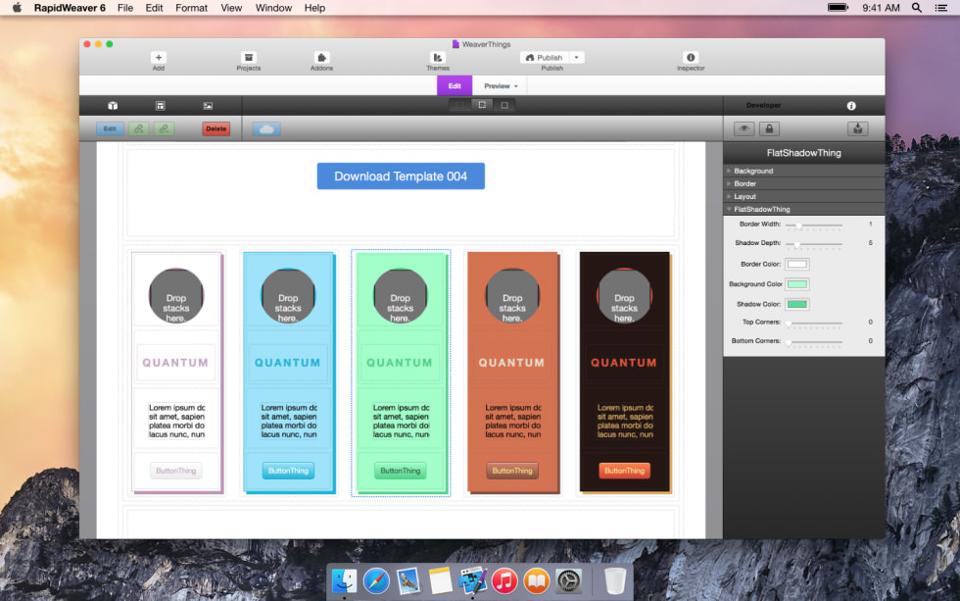960x601 pixels.
Task: Open the Themes toolbar icon
Action: coord(438,58)
